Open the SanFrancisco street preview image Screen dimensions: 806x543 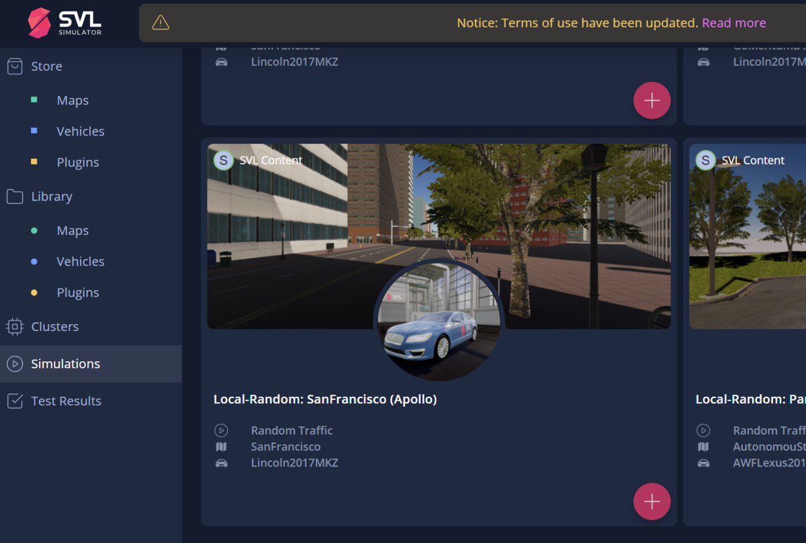coord(439,236)
